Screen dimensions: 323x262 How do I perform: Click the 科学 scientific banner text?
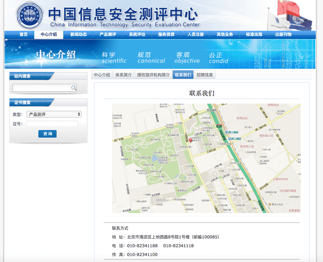tap(114, 58)
